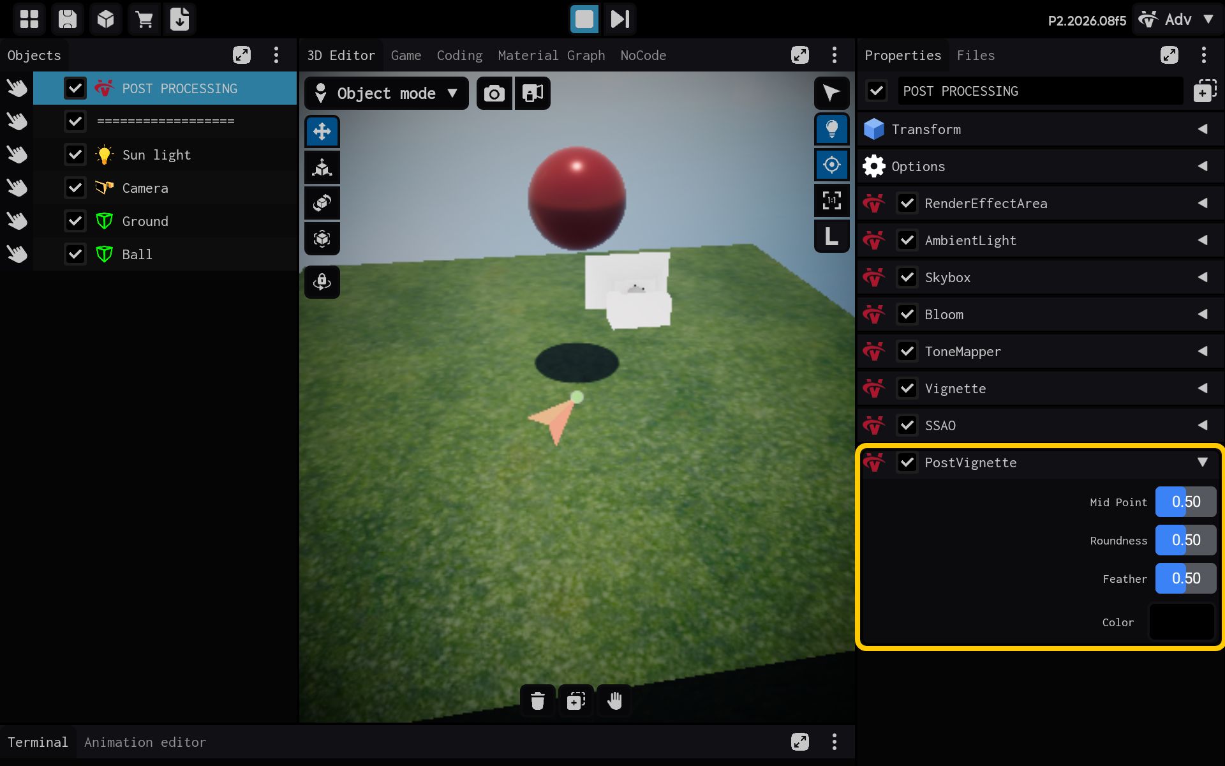Click the Roundness slider
Image resolution: width=1225 pixels, height=766 pixels.
(x=1185, y=540)
